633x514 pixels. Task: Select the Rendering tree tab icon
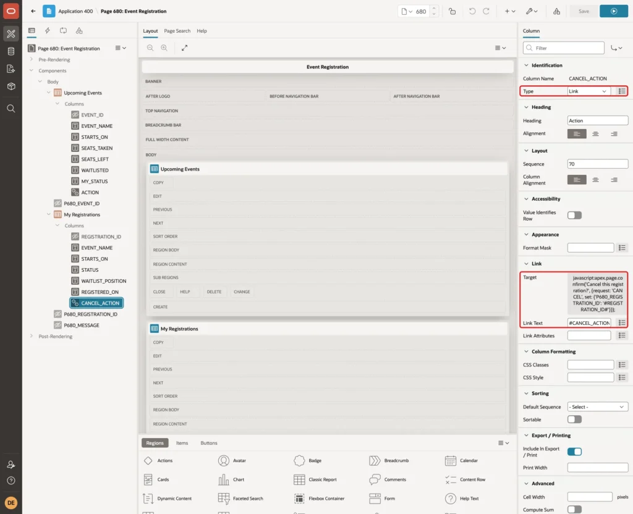[32, 31]
